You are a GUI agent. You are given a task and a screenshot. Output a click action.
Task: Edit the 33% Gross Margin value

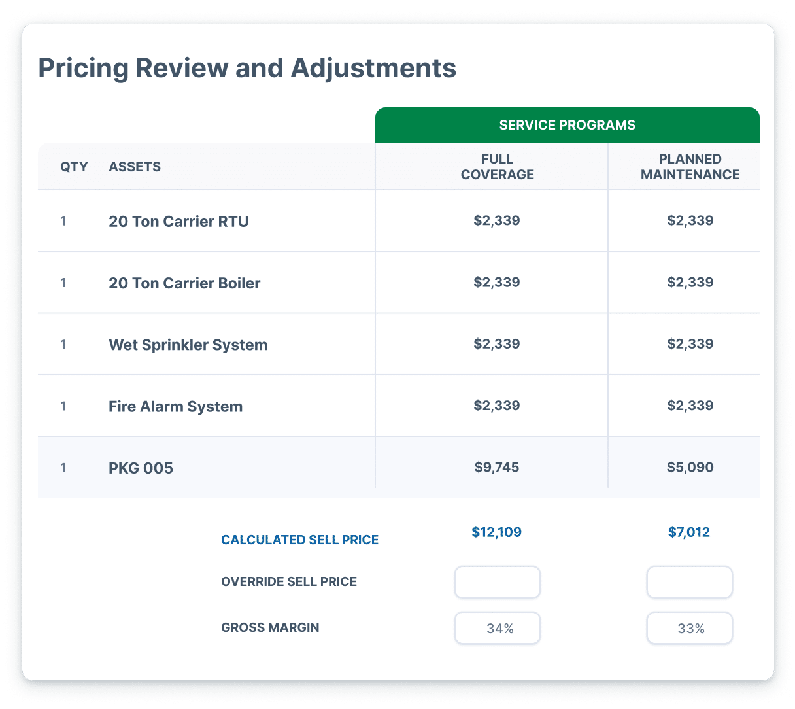pyautogui.click(x=689, y=628)
